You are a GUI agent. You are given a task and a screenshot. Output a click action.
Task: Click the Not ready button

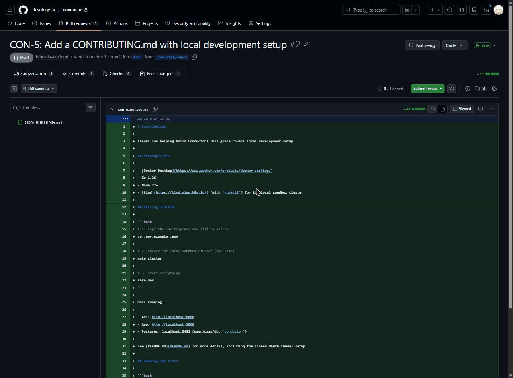click(422, 45)
